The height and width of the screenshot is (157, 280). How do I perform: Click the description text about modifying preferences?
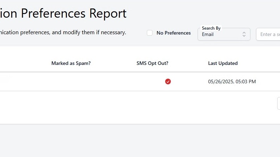point(63,32)
